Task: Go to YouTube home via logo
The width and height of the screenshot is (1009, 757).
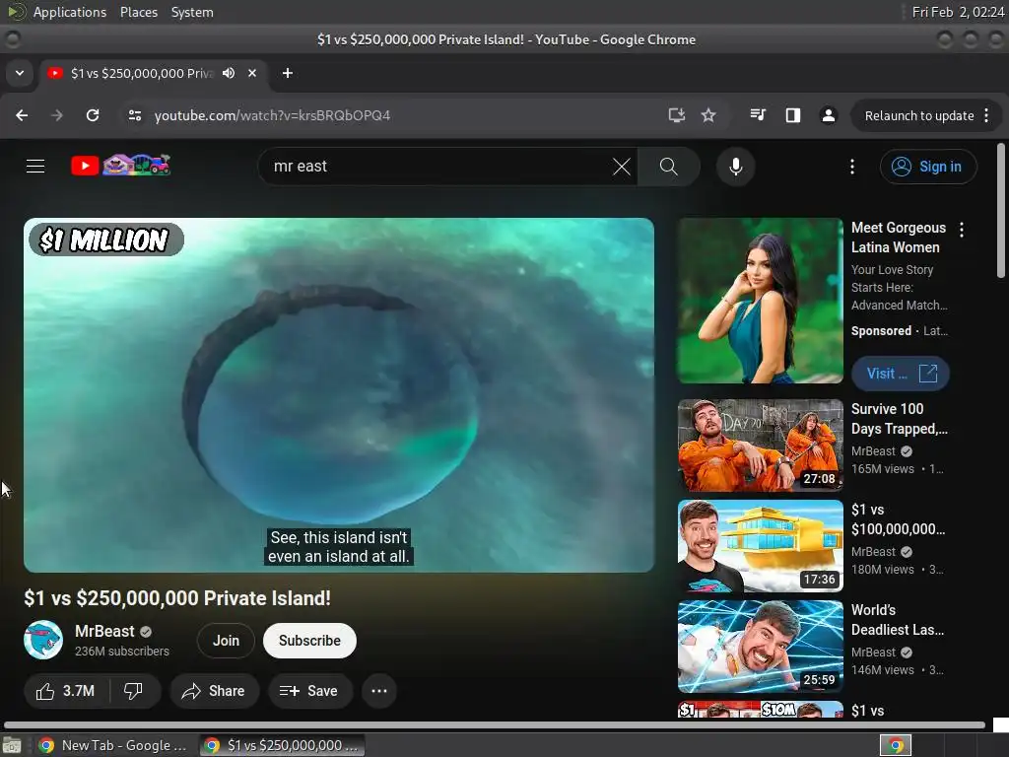Action: pos(121,166)
